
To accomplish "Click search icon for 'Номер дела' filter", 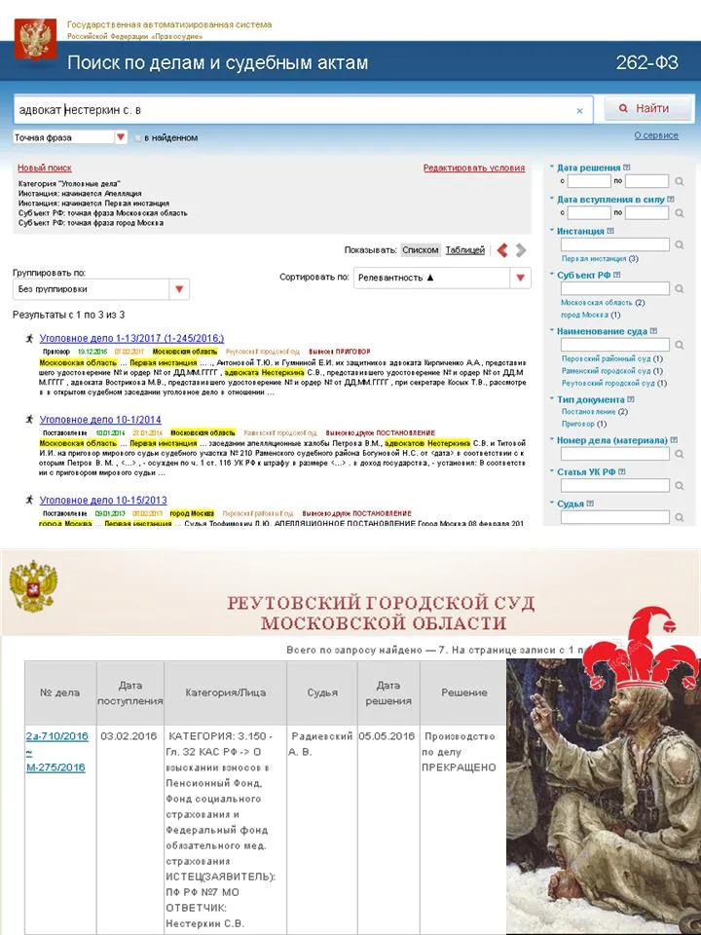I will [679, 455].
